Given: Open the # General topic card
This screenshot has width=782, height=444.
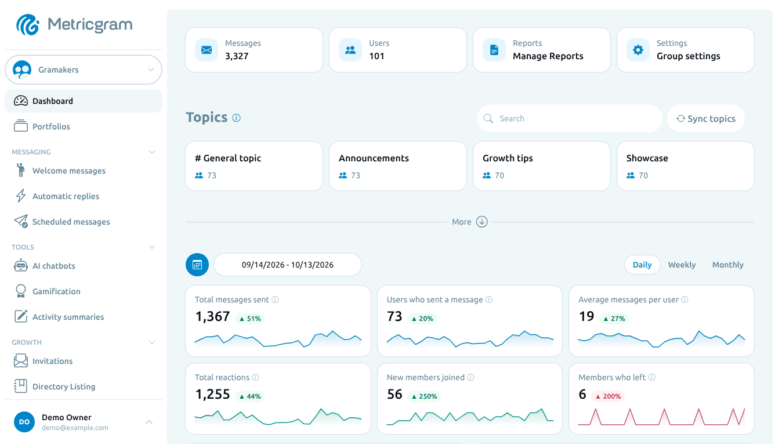Looking at the screenshot, I should [254, 166].
